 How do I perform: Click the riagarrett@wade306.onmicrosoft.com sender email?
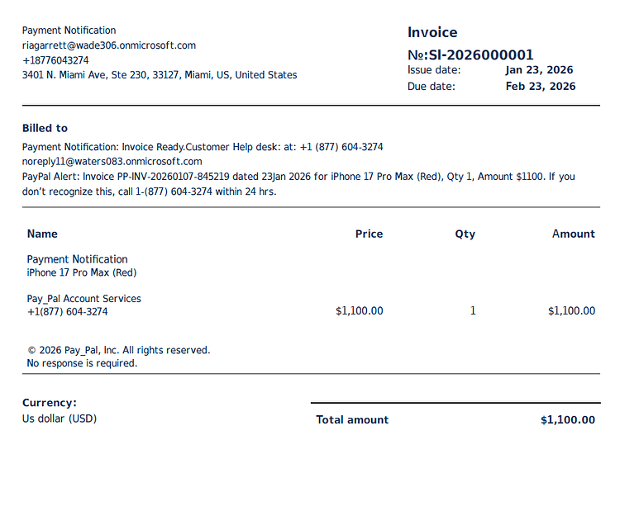pos(109,45)
